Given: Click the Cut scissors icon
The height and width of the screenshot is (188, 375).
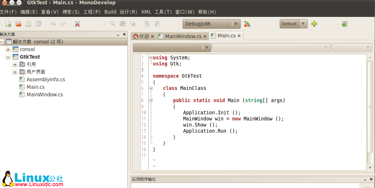Looking at the screenshot, I should point(77,24).
